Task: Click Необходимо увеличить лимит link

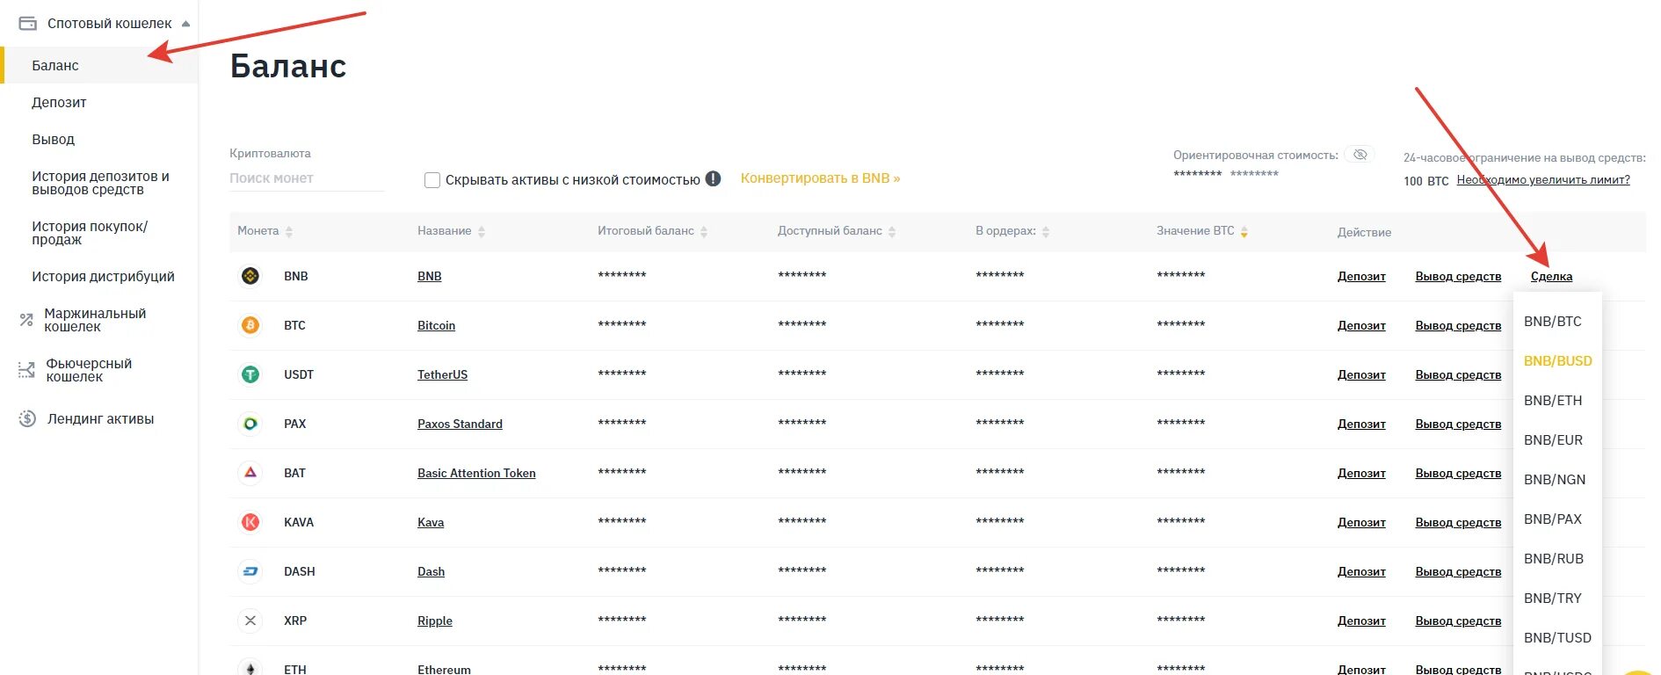Action: pyautogui.click(x=1543, y=180)
